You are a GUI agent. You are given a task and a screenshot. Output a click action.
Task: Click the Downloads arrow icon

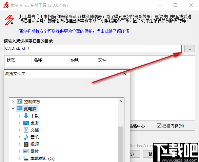point(26,116)
